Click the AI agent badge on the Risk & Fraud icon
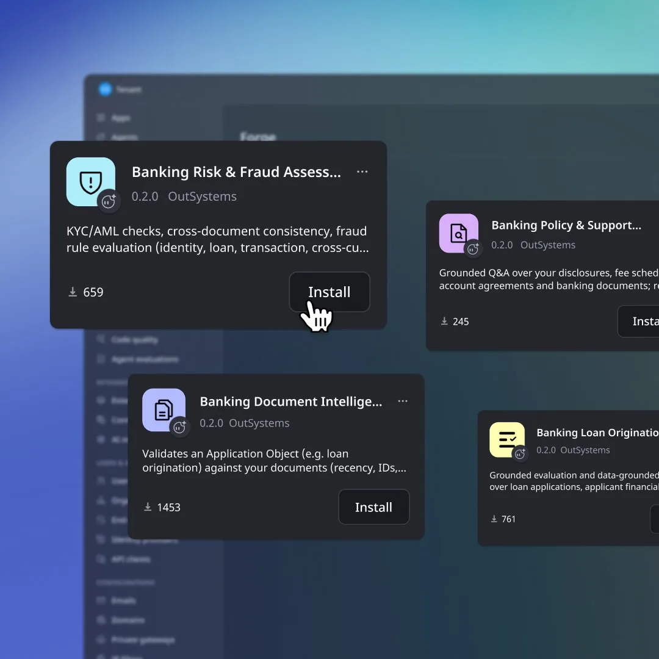The height and width of the screenshot is (659, 659). pos(109,201)
